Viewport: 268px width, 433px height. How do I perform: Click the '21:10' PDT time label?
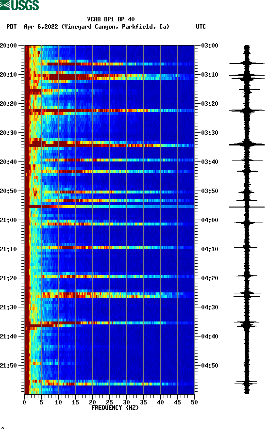[8, 249]
